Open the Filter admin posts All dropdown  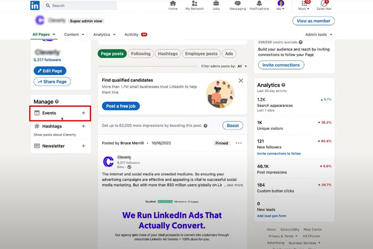pyautogui.click(x=242, y=66)
